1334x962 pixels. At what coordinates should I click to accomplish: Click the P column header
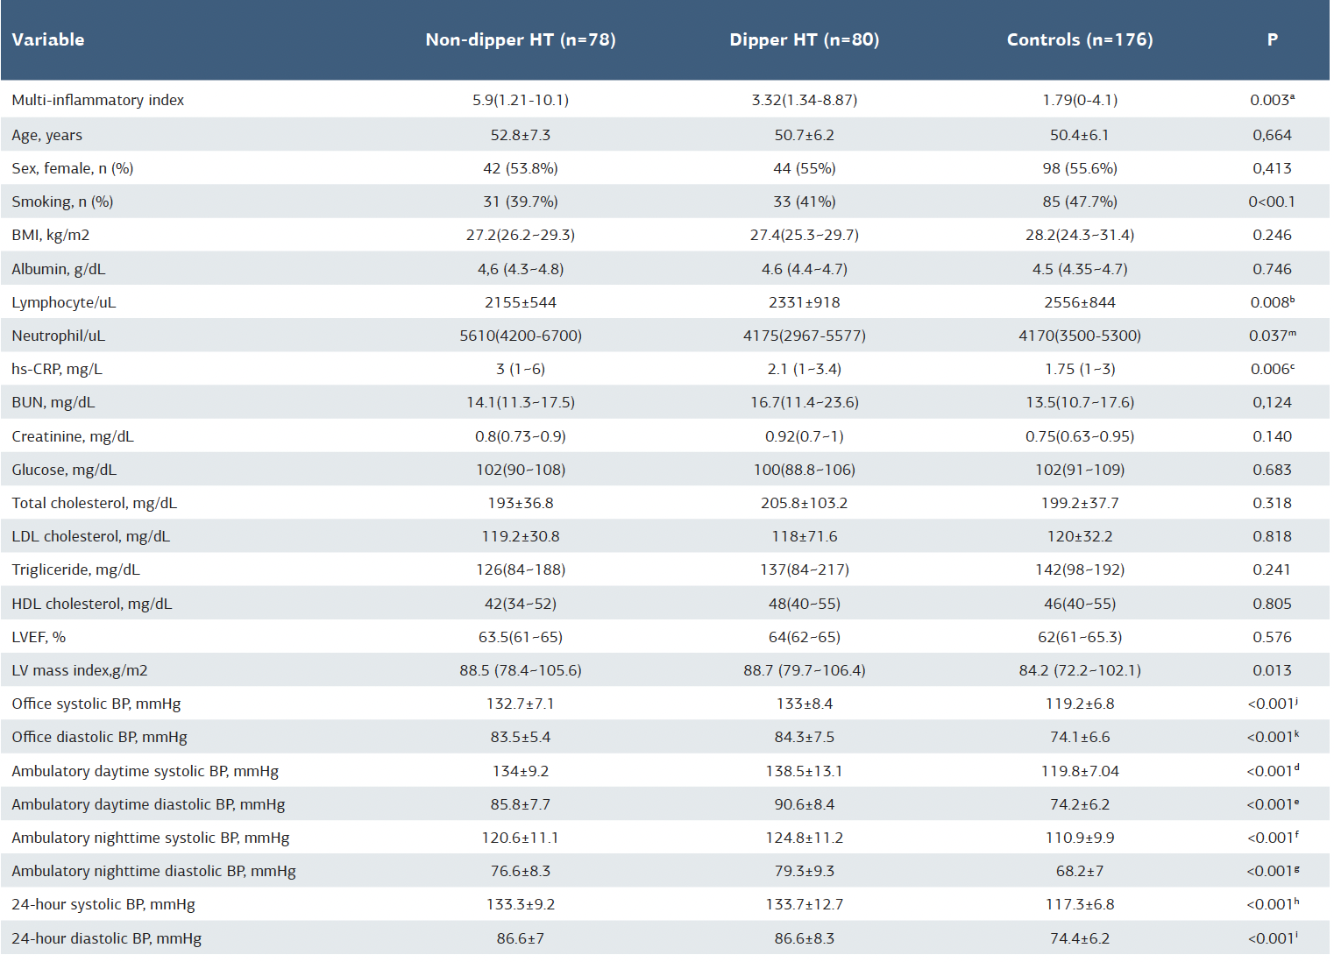1272,39
